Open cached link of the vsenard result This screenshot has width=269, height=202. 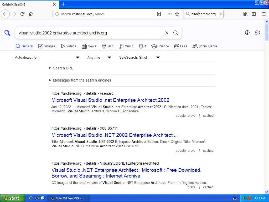coord(208,116)
